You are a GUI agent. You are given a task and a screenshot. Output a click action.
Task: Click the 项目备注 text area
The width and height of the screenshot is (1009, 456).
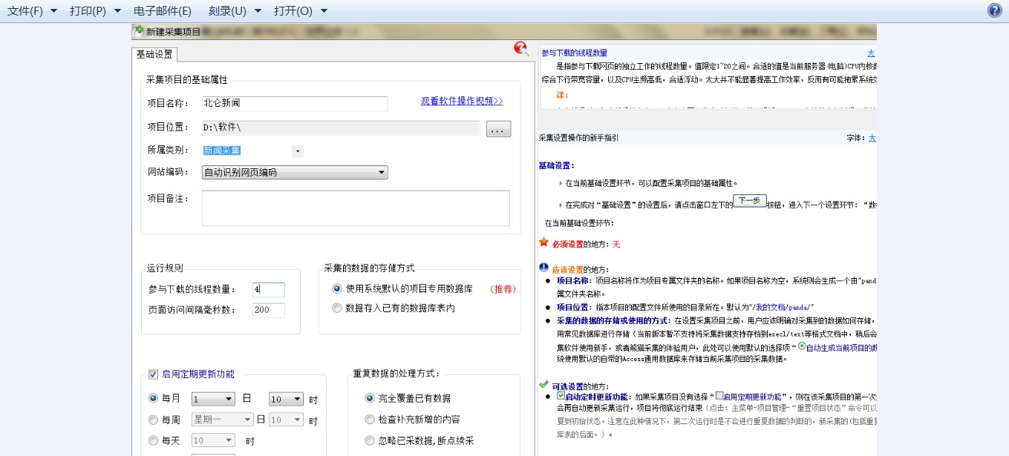pos(356,208)
